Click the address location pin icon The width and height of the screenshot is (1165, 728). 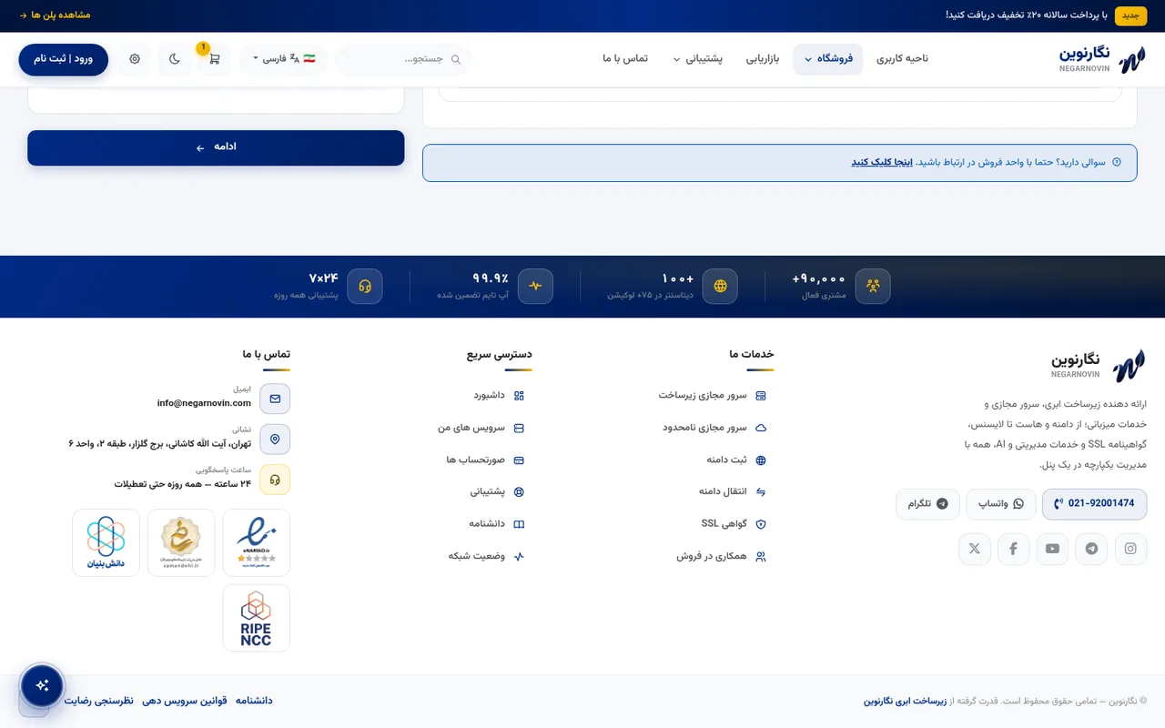[275, 439]
